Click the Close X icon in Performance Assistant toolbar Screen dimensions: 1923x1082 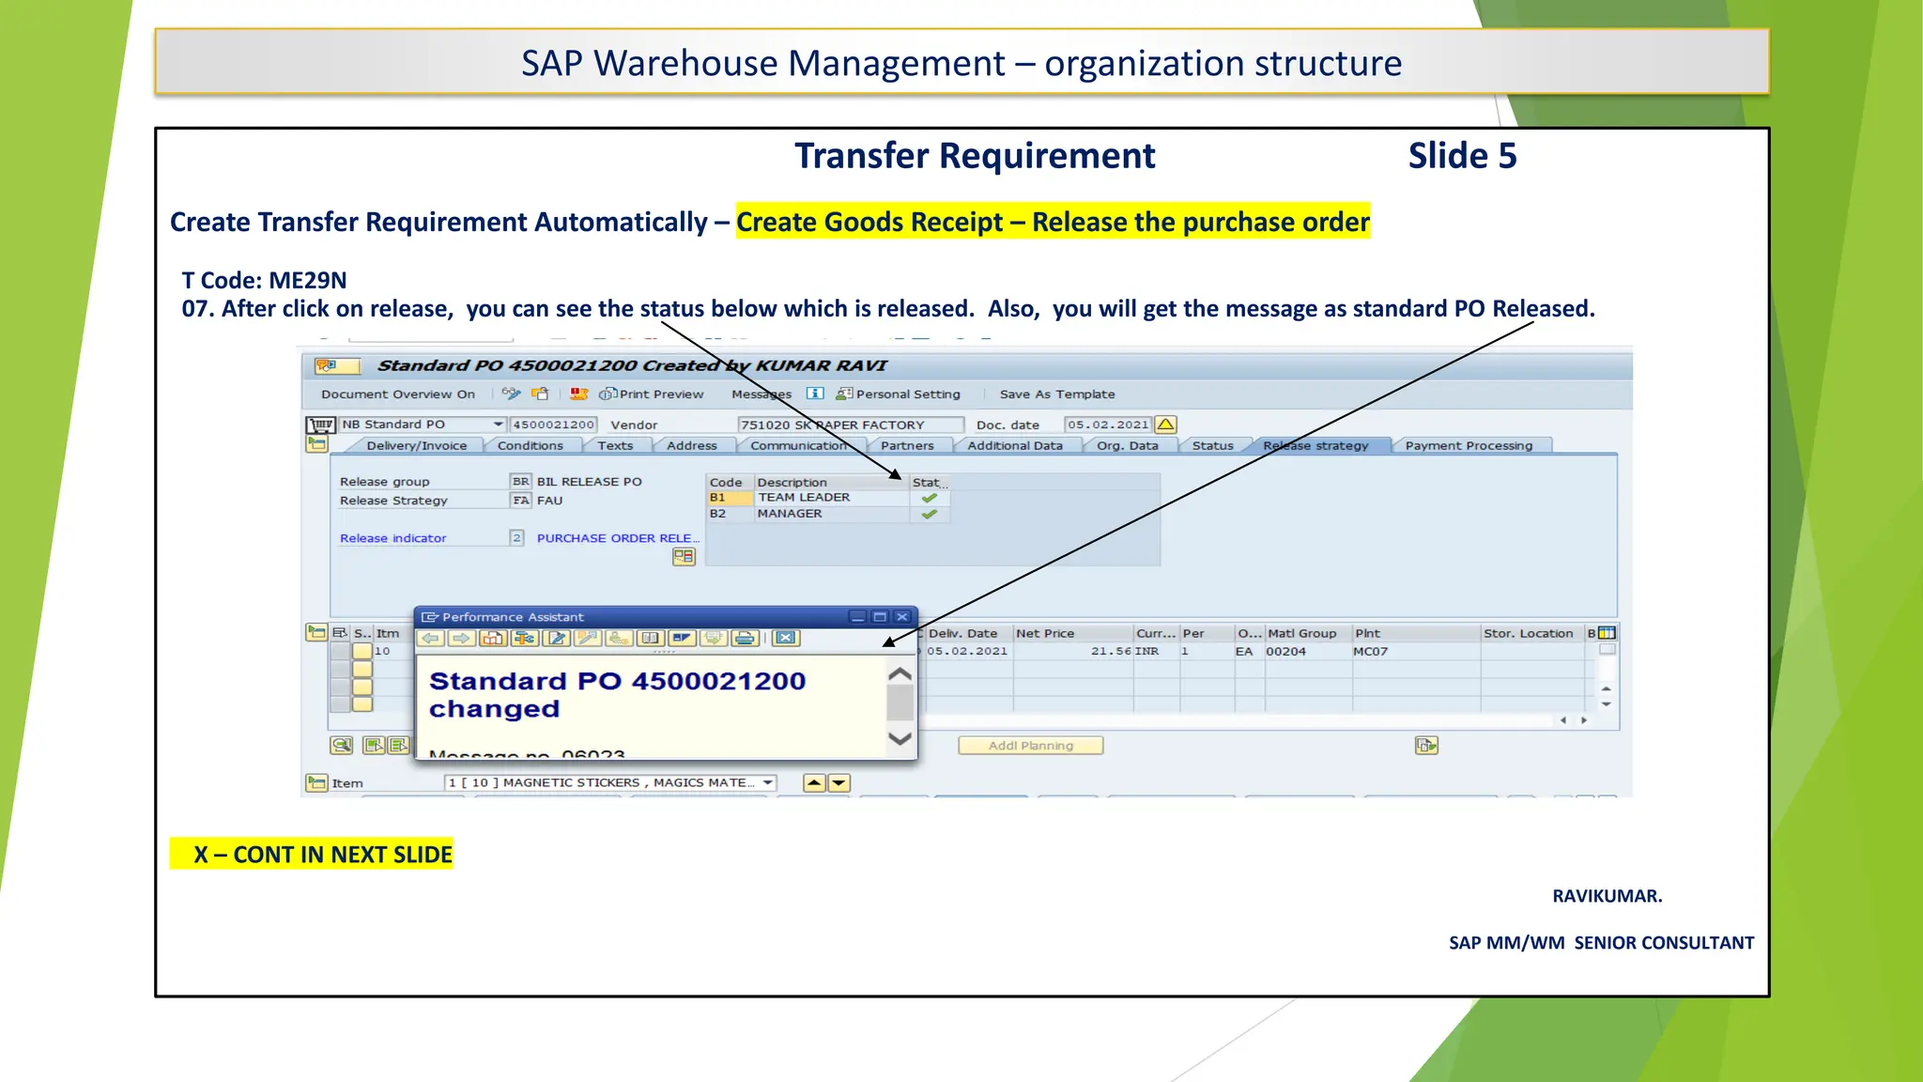pos(786,639)
